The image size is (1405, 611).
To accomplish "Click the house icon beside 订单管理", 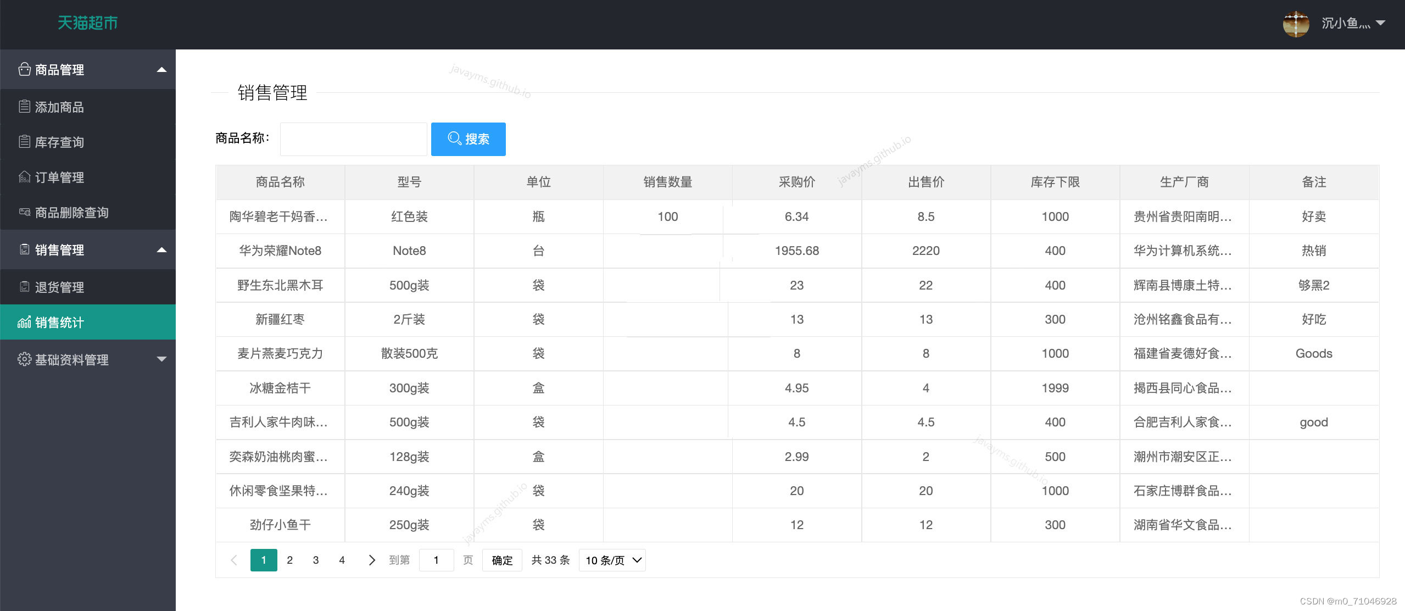I will coord(24,177).
